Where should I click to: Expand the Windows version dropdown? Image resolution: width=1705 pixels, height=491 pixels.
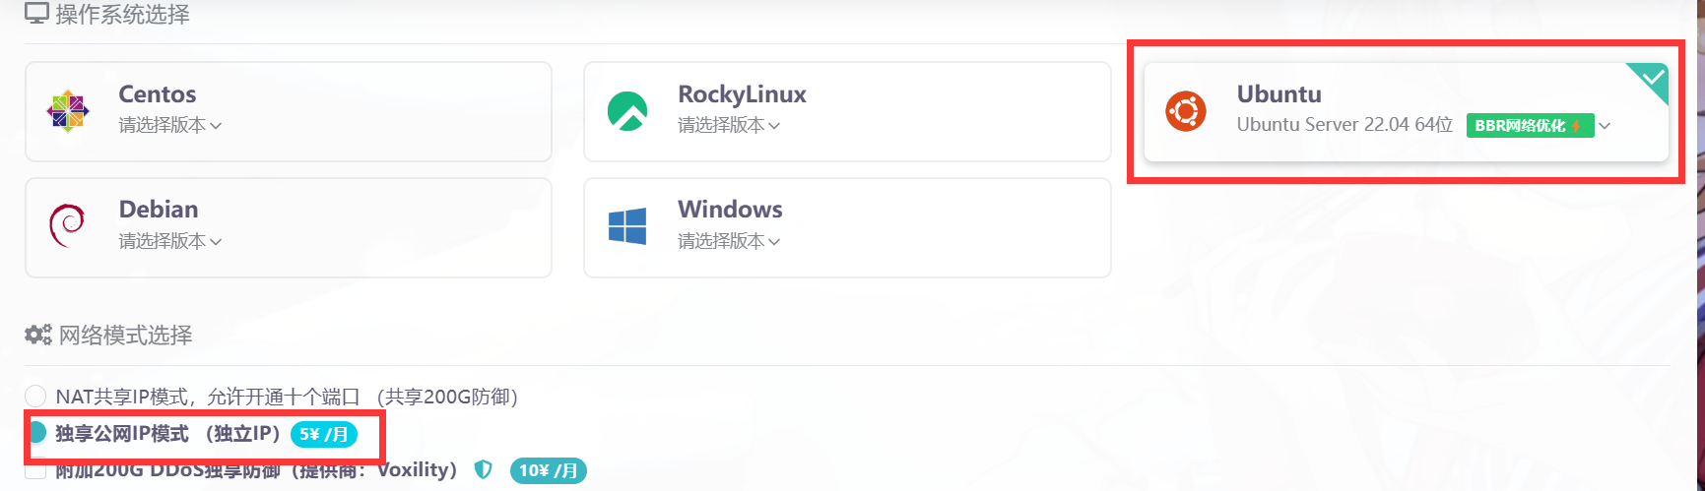pos(728,241)
